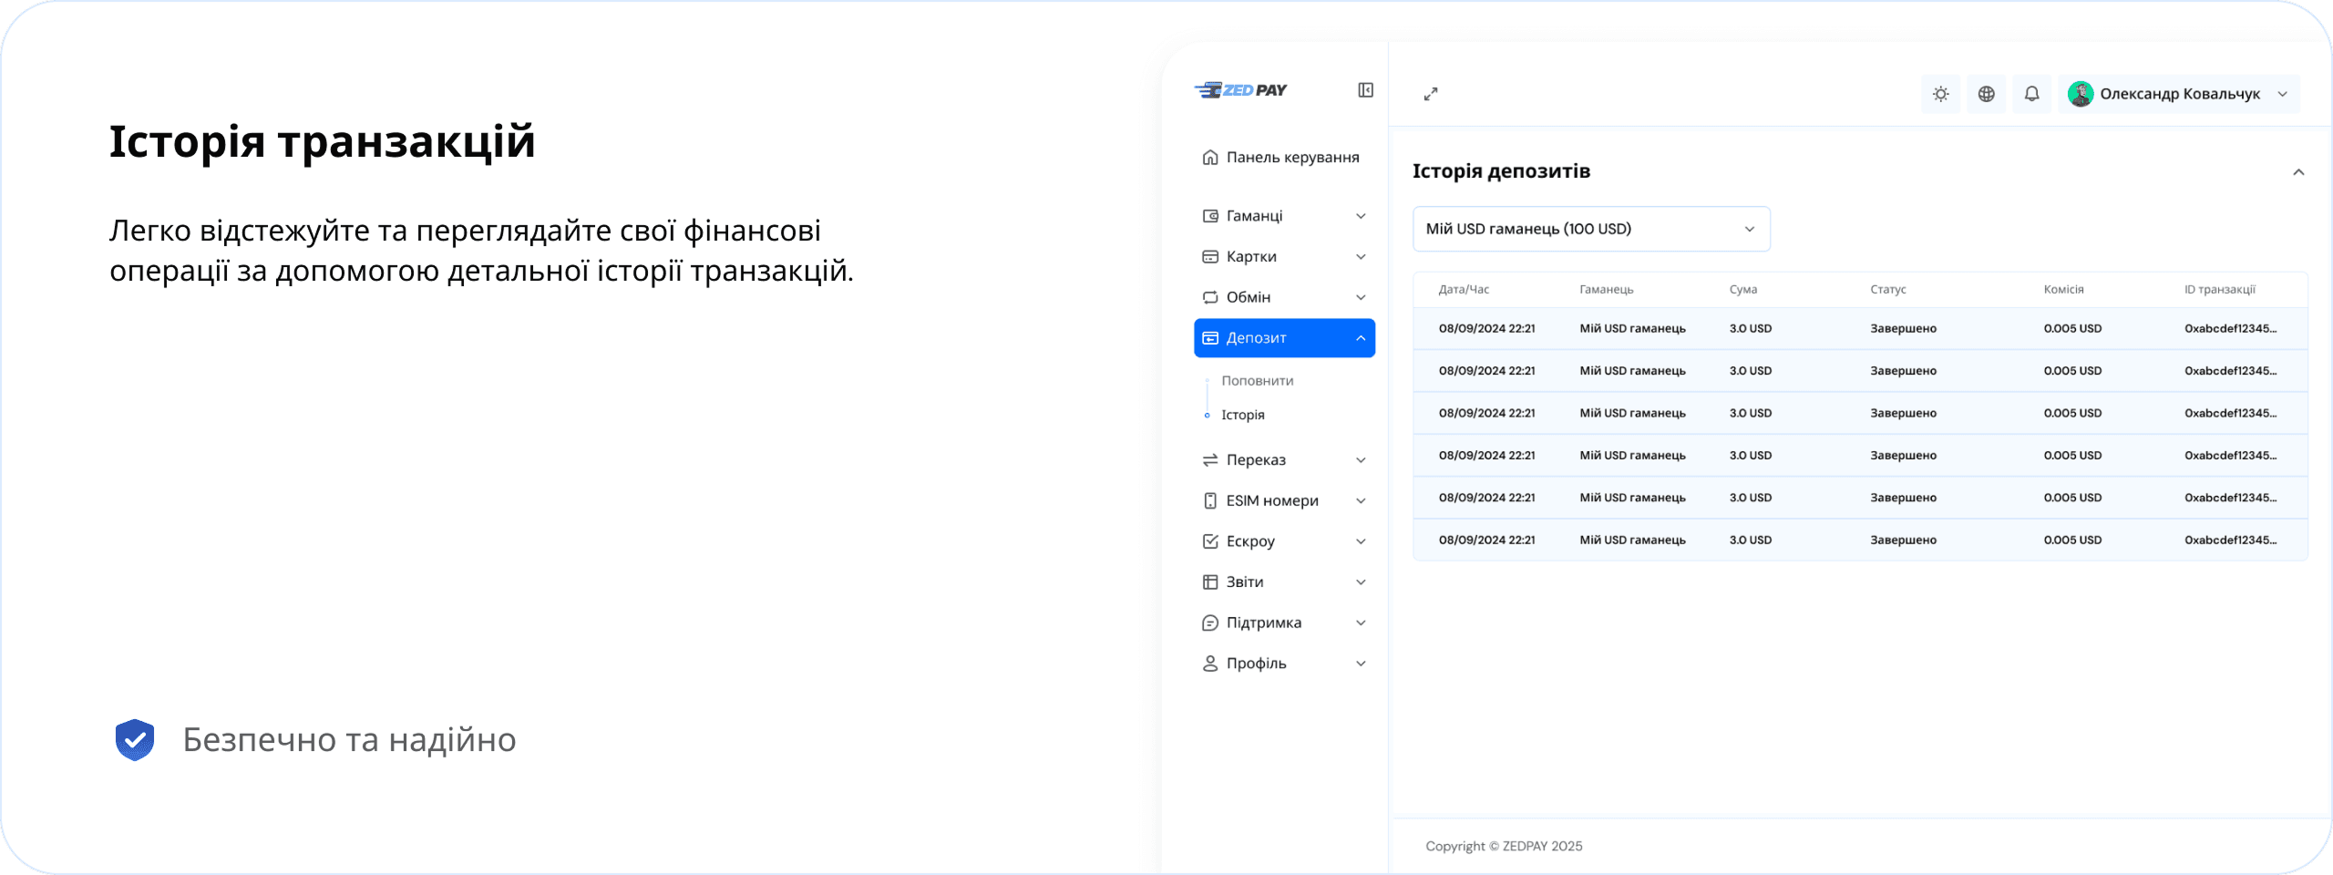The width and height of the screenshot is (2333, 875).
Task: Expand the Картки sidebar menu
Action: [x=1283, y=257]
